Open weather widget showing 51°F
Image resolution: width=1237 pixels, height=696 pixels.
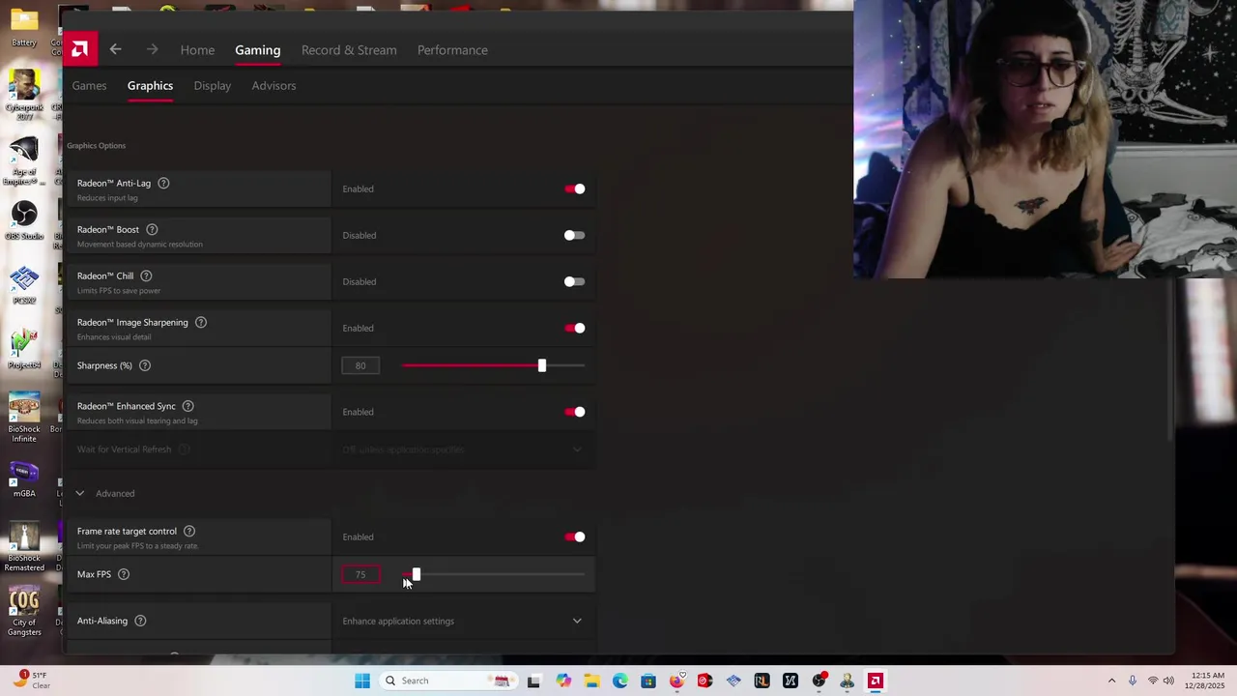click(x=29, y=681)
